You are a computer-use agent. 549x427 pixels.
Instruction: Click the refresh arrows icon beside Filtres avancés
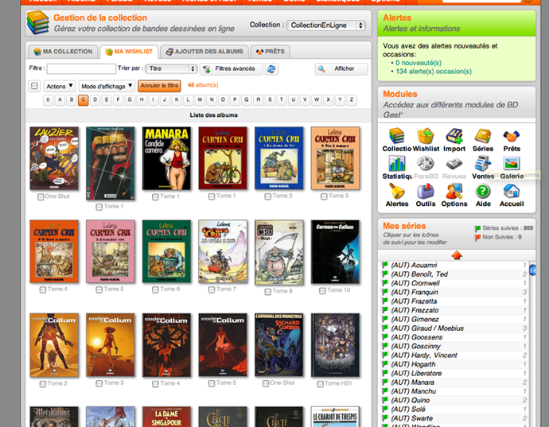point(271,69)
